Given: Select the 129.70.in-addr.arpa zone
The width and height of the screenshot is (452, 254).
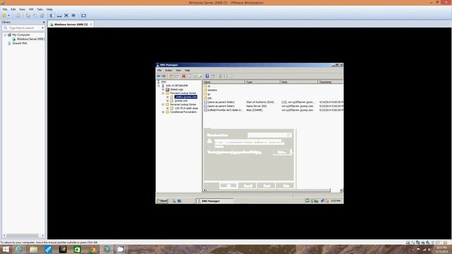Looking at the screenshot, I should coord(186,108).
